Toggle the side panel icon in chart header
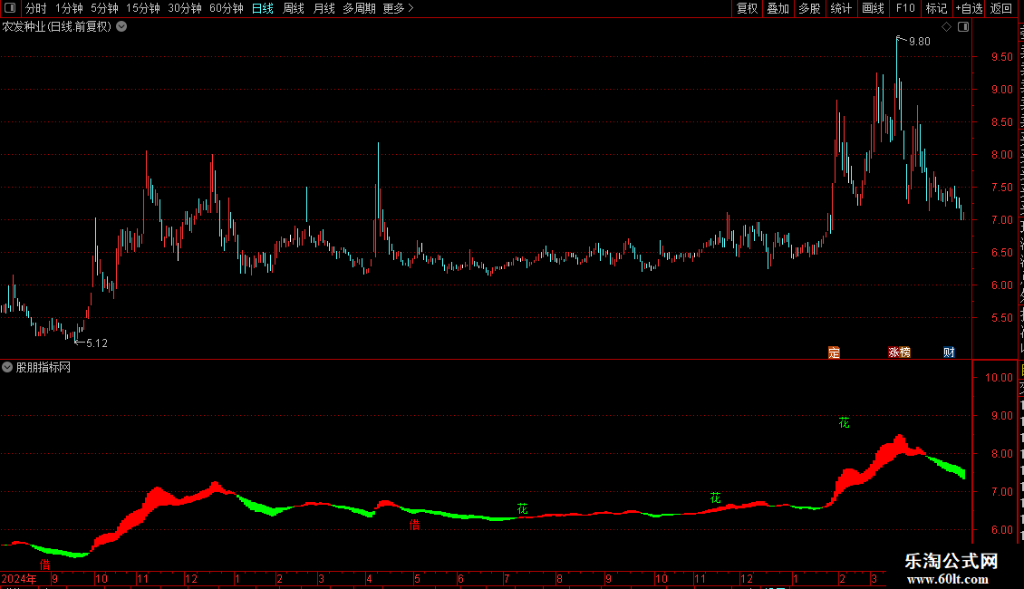The width and height of the screenshot is (1024, 589). click(x=963, y=27)
